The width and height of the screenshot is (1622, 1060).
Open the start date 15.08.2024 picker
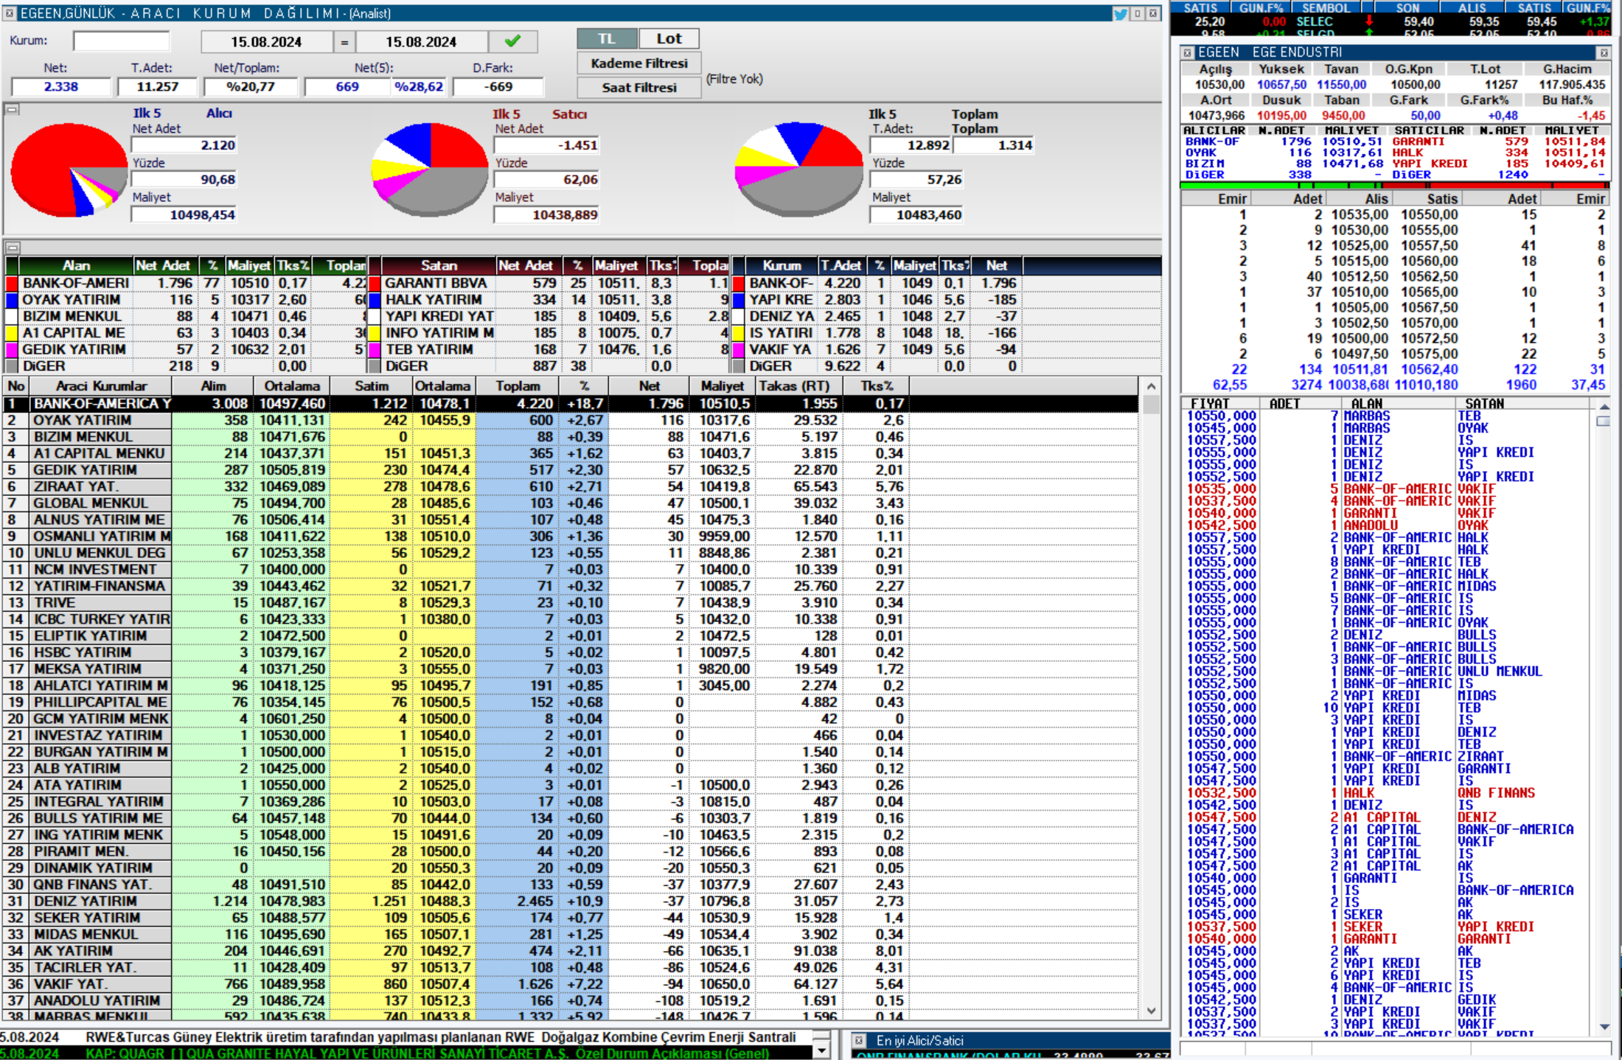tap(266, 42)
